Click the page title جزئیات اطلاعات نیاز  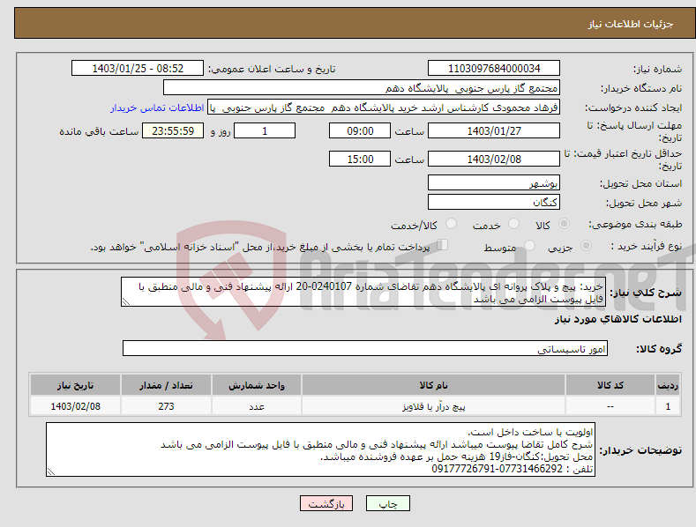[631, 24]
